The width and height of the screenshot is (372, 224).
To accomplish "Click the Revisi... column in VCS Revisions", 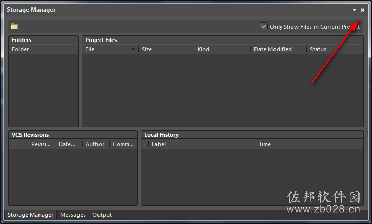I will coord(41,144).
